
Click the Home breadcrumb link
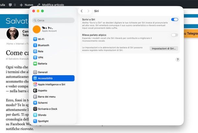click(x=10, y=44)
